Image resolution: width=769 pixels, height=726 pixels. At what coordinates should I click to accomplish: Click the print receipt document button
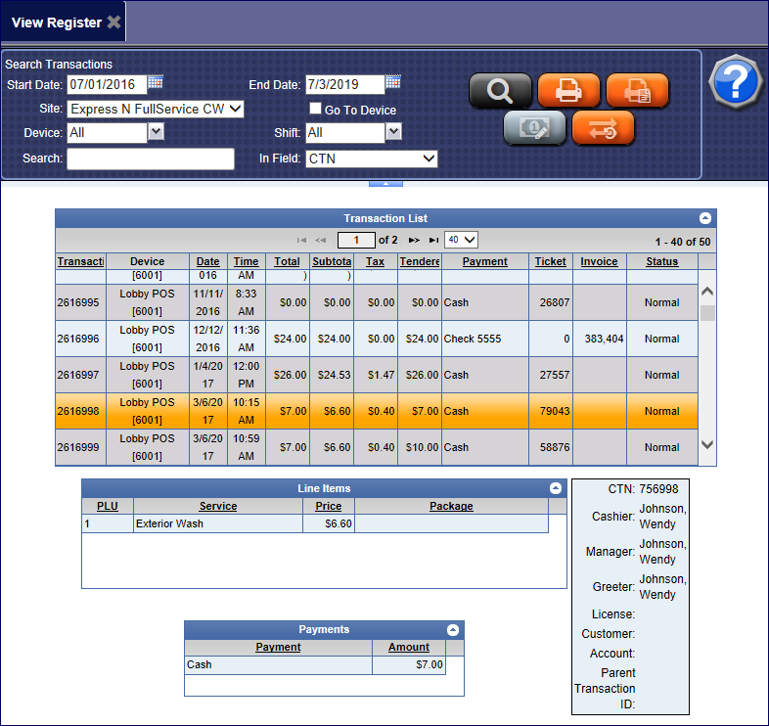coord(637,91)
